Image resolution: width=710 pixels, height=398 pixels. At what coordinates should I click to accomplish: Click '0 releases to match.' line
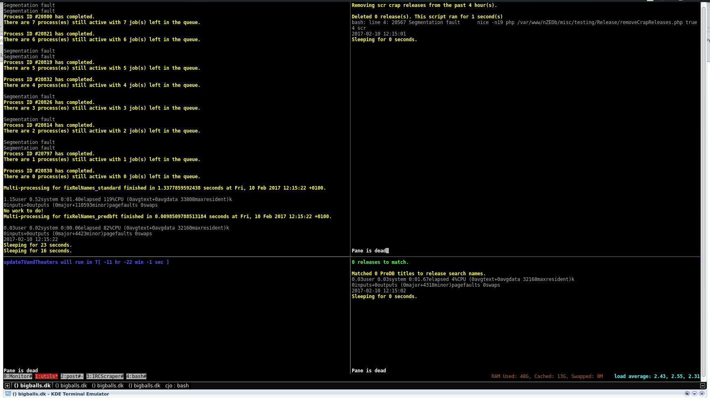tap(380, 262)
